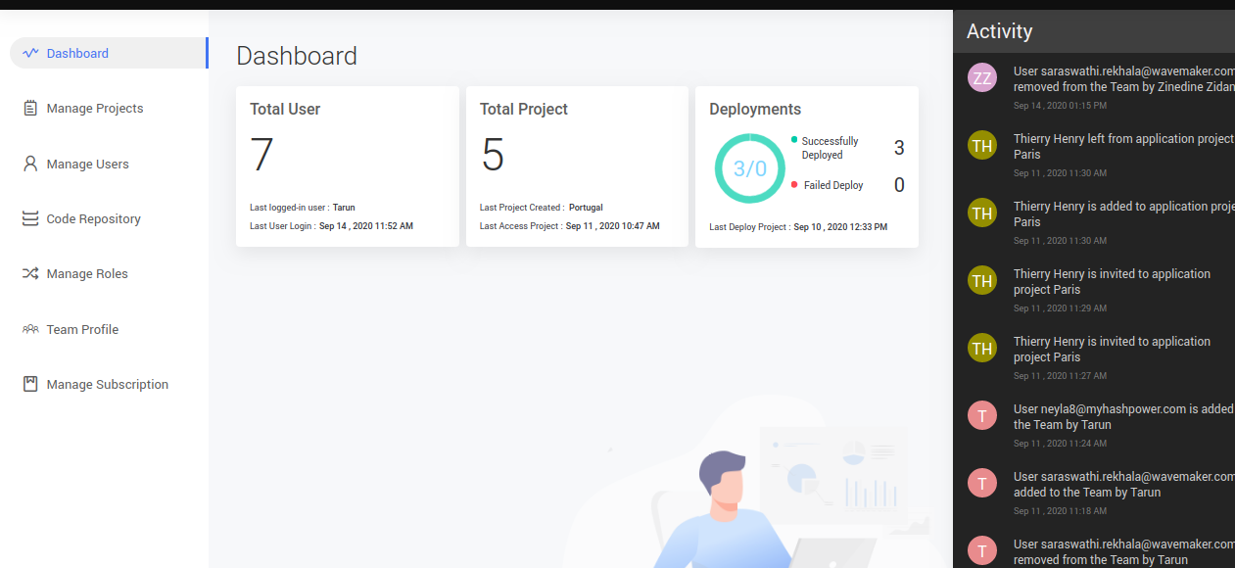Click the Manage Subscription bookmark icon
The height and width of the screenshot is (568, 1235).
(30, 385)
